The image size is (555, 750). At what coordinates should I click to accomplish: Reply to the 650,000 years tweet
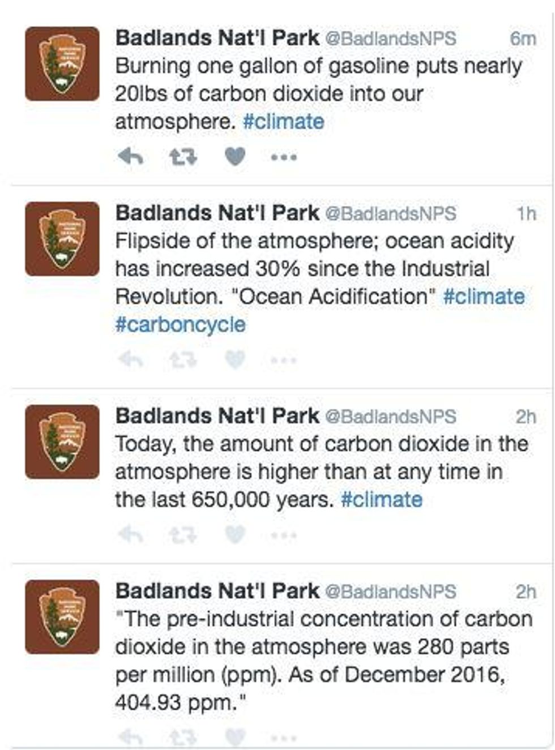coord(130,534)
